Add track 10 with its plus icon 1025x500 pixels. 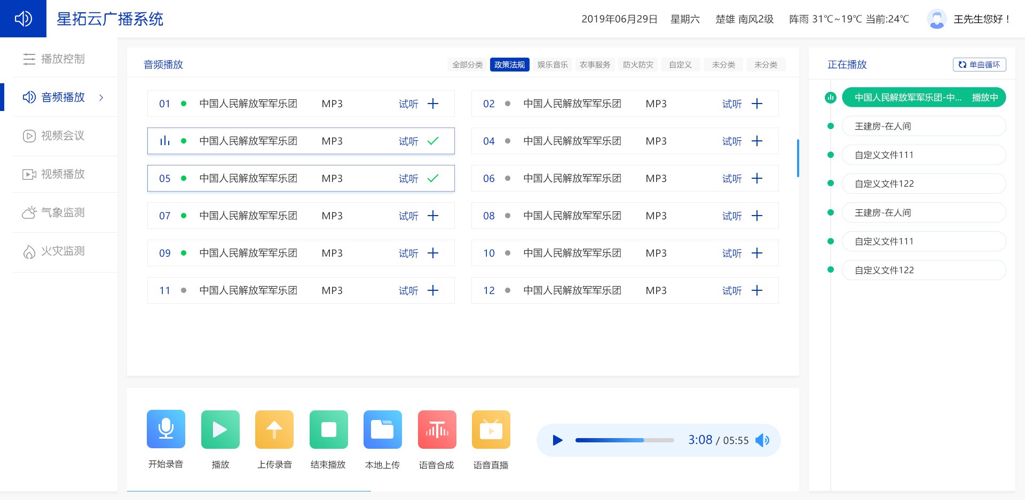(757, 253)
